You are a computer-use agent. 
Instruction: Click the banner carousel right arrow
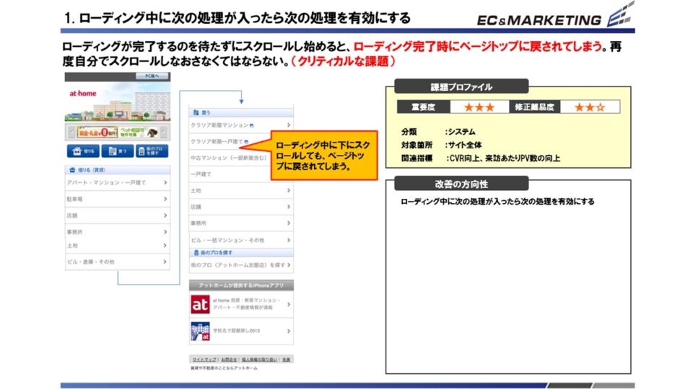coord(164,132)
